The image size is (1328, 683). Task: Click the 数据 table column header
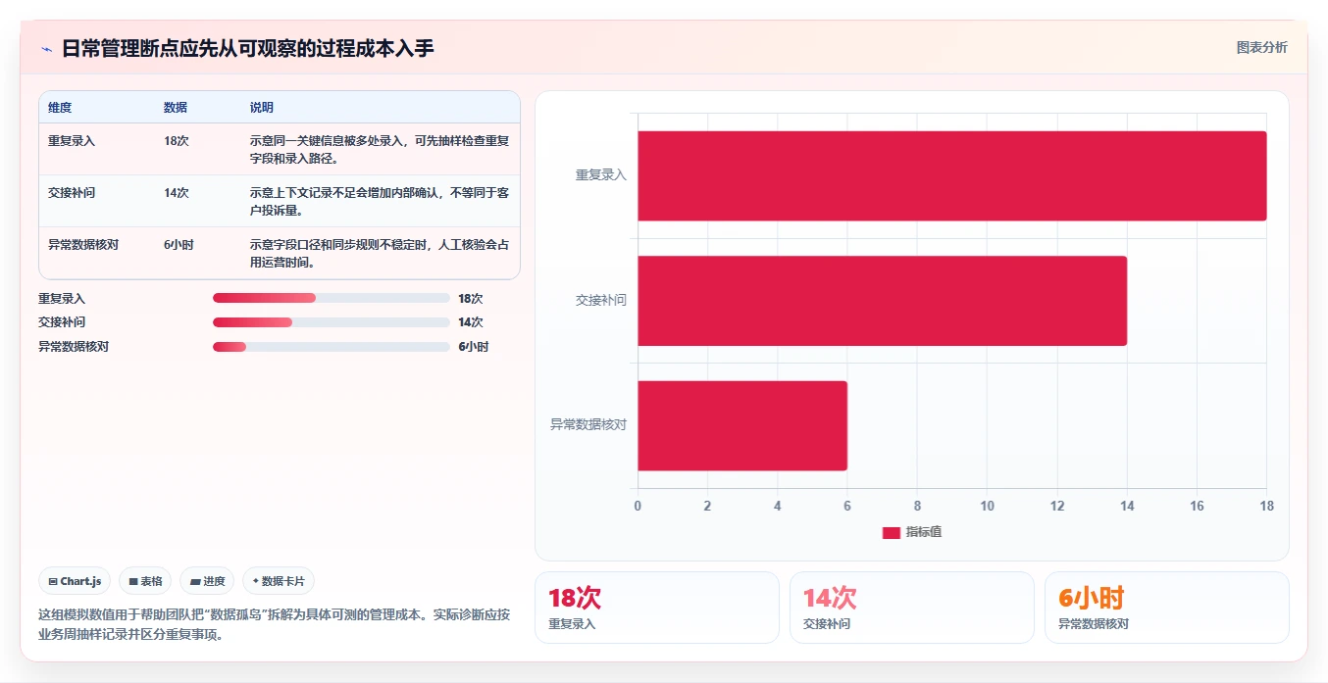(176, 108)
